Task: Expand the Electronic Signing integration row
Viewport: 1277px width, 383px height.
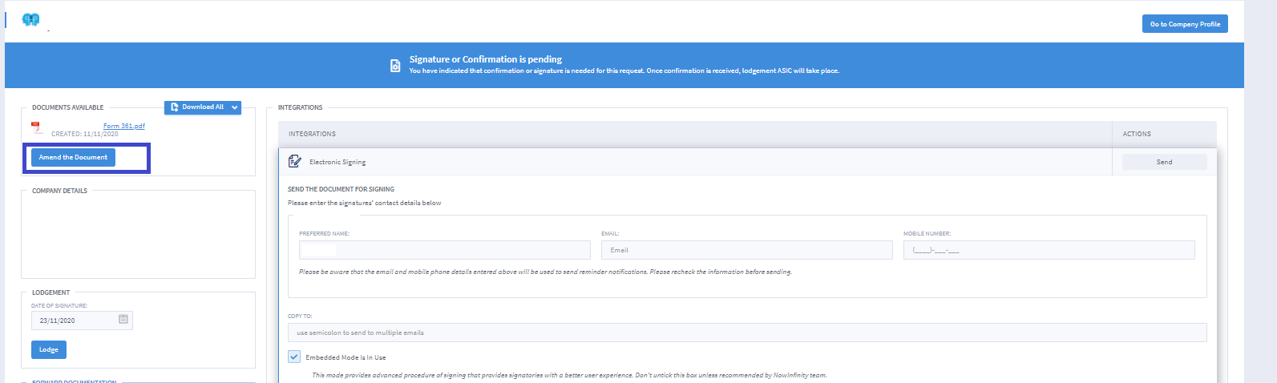Action: pyautogui.click(x=337, y=162)
